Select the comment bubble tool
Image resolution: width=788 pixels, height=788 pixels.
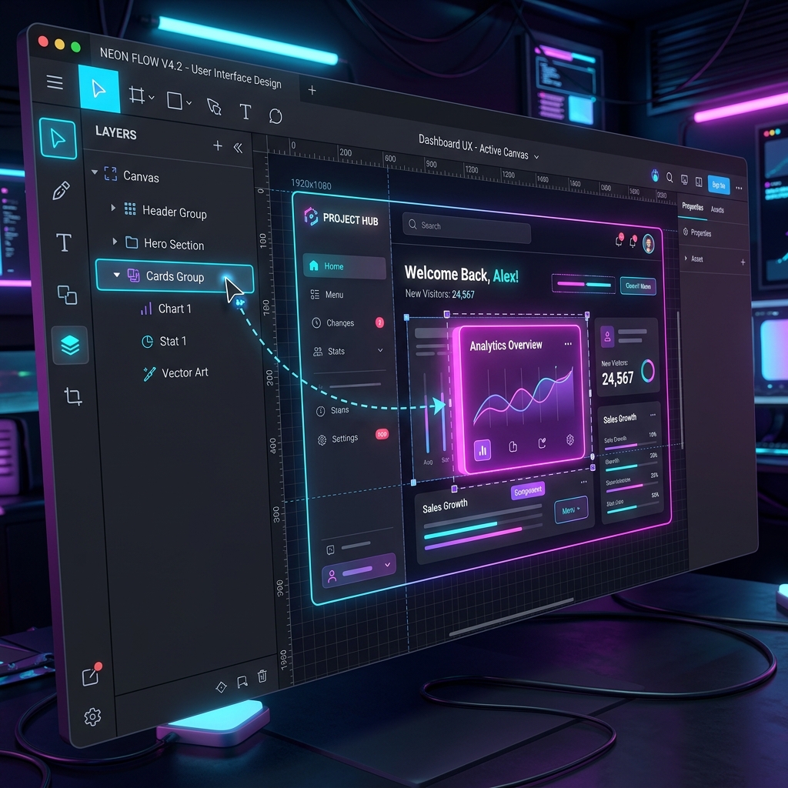[275, 116]
